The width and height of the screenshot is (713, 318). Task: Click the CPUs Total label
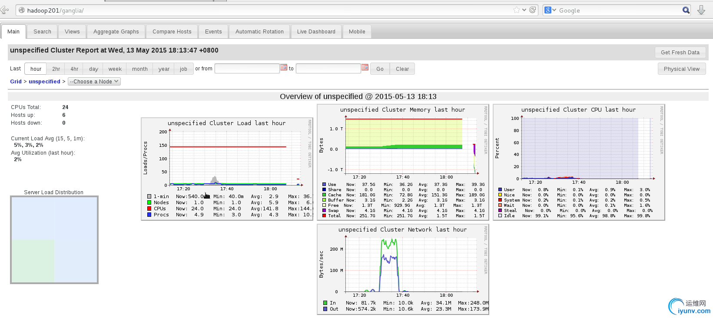(x=26, y=107)
